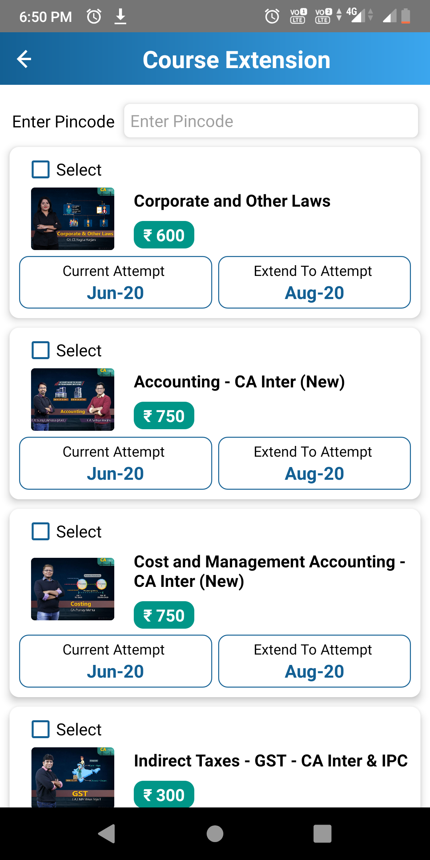Tap the Enter Pincode input field
The height and width of the screenshot is (860, 430).
point(271,121)
